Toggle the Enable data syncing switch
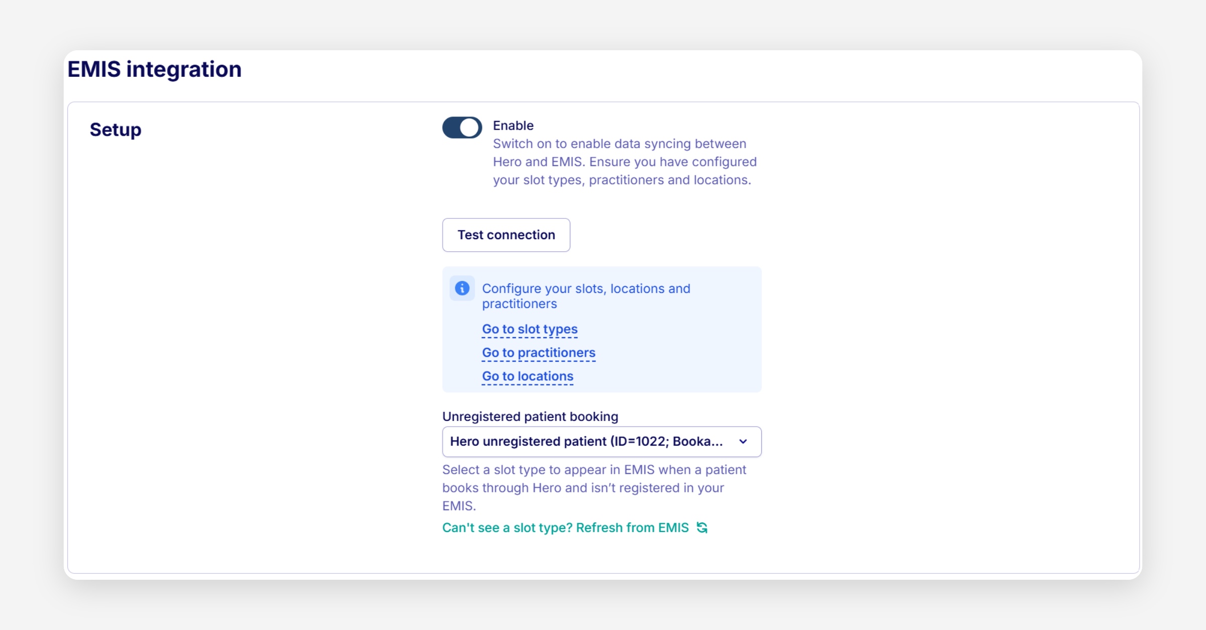 point(461,128)
